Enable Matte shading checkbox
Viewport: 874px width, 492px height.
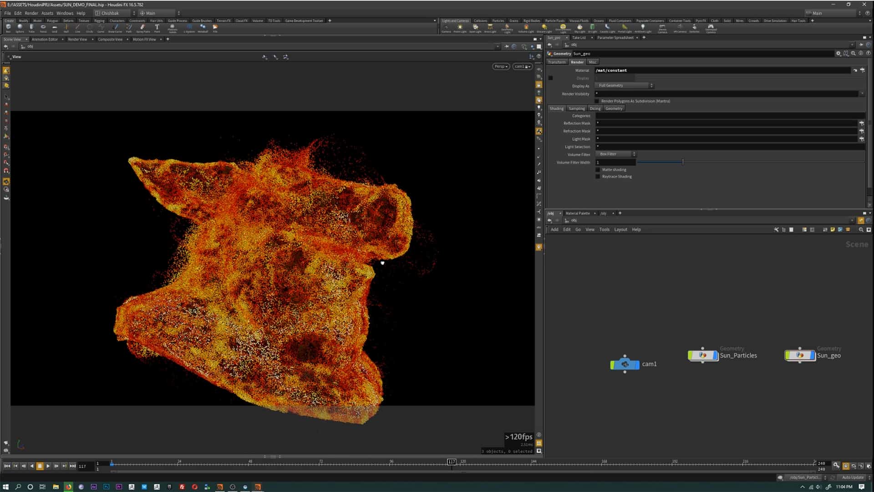click(x=598, y=170)
